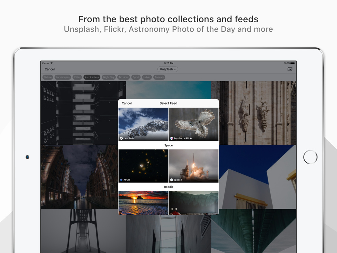Select the Cities category tag

(x=77, y=77)
